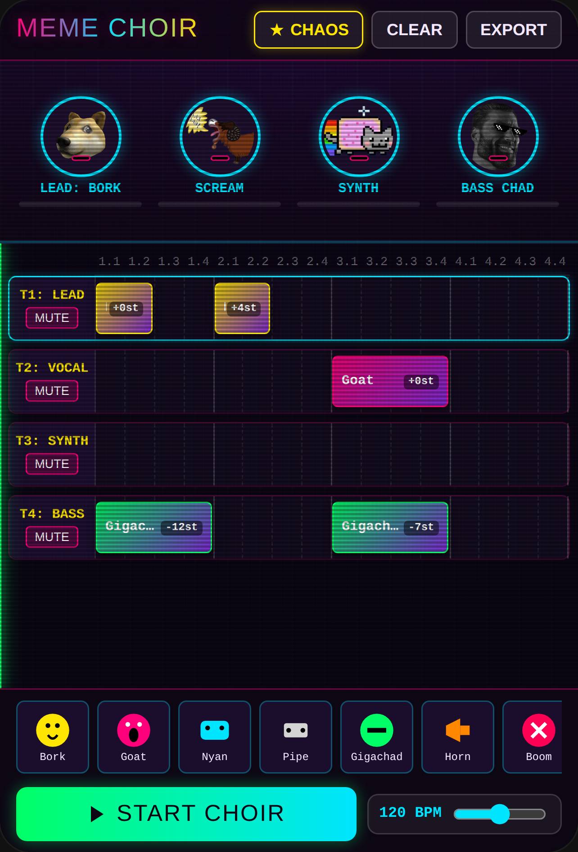This screenshot has width=578, height=852.
Task: Mute the T3 Synth track
Action: tap(52, 464)
